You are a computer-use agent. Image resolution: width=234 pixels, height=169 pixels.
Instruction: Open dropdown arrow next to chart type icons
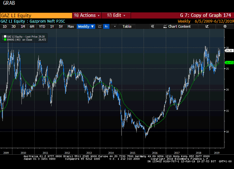115,26
